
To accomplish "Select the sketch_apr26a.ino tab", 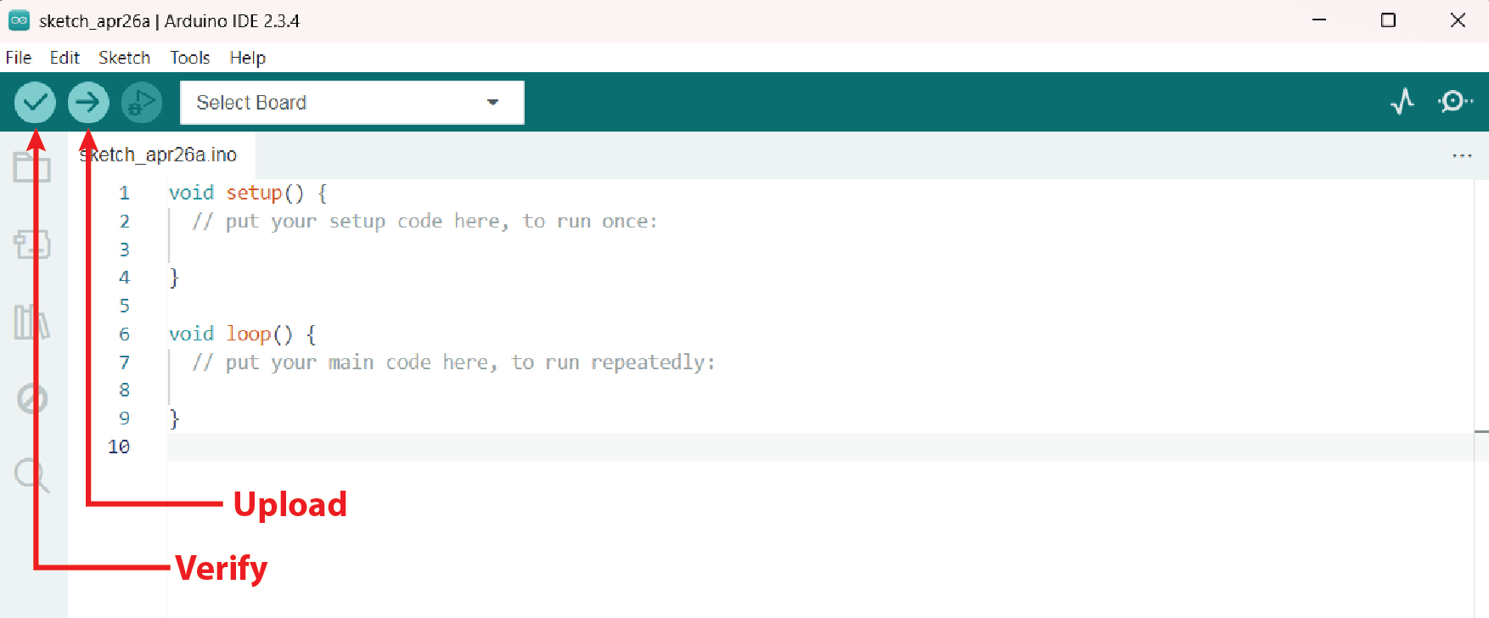I will (161, 154).
